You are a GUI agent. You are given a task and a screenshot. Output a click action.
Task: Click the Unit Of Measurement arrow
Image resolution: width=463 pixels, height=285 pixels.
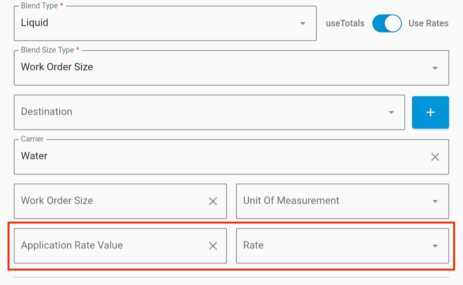pos(435,201)
